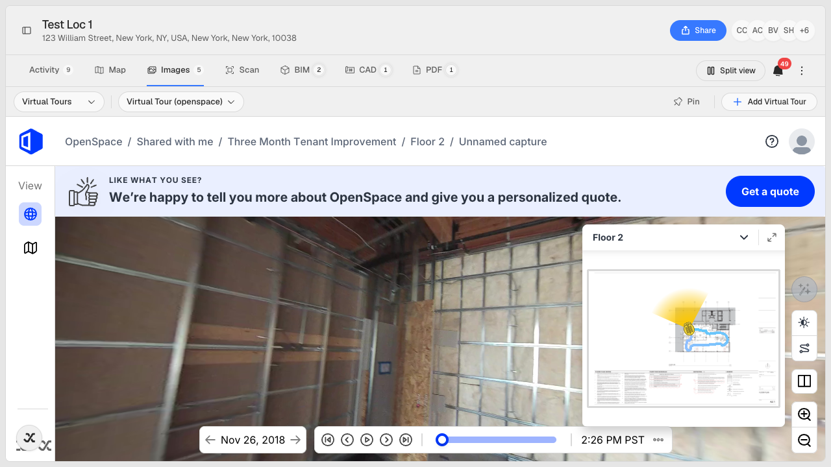Click the sparkle AI tools icon
831x467 pixels.
coord(804,289)
